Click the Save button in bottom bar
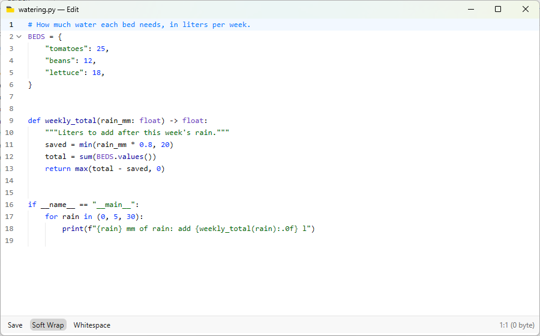The height and width of the screenshot is (336, 540). (x=15, y=325)
